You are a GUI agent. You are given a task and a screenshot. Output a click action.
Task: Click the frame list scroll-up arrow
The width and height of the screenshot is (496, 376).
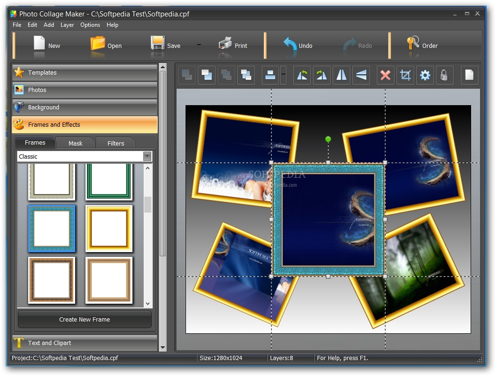pos(148,168)
